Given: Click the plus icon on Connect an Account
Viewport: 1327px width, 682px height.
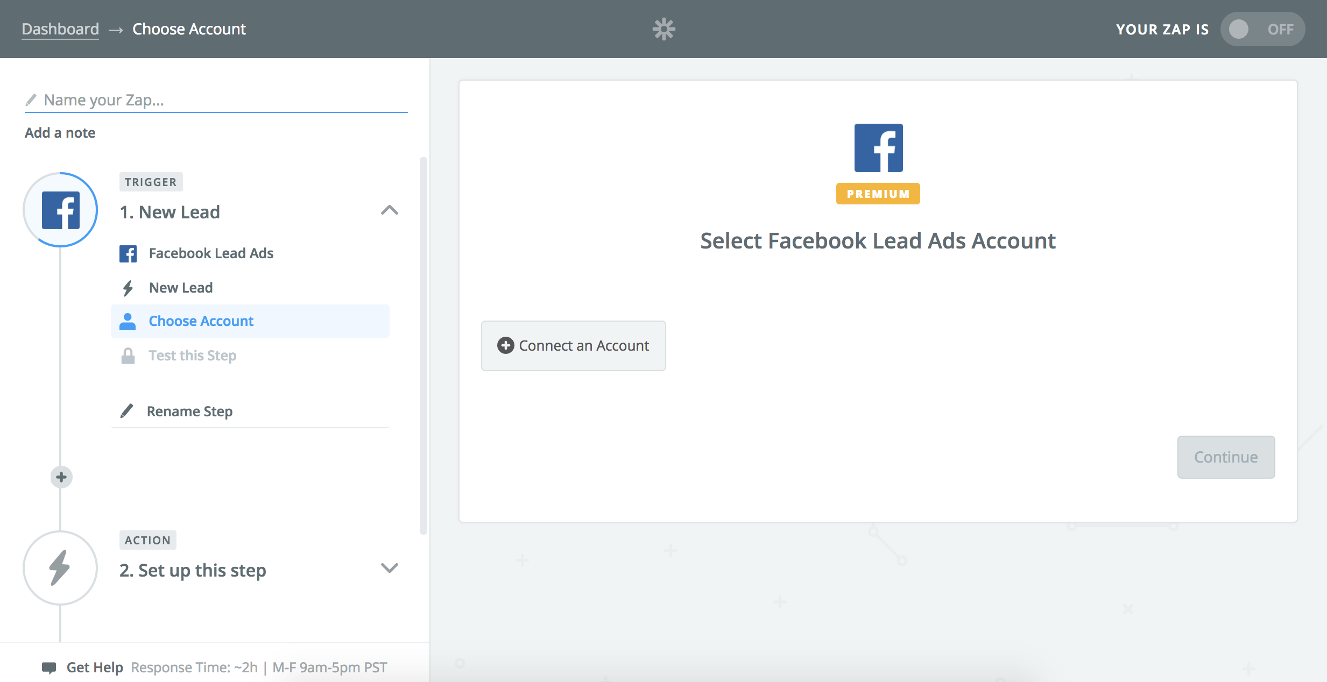Looking at the screenshot, I should (505, 345).
